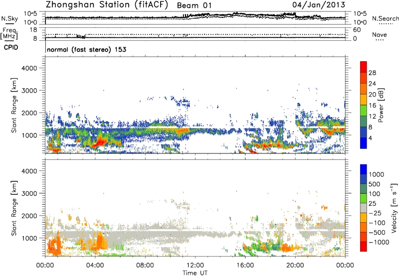Image resolution: width=399 pixels, height=276 pixels.
Task: Click the "18" tick on the frequency axis
Action: [x=33, y=30]
